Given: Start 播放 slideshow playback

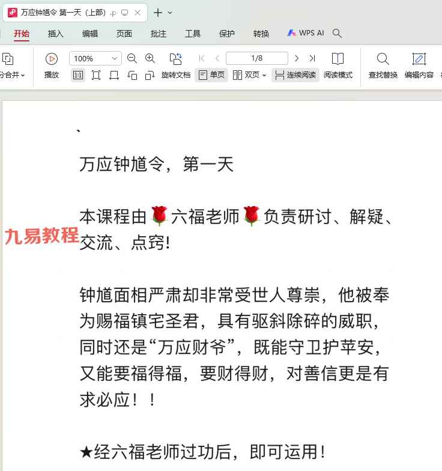Looking at the screenshot, I should 52,66.
